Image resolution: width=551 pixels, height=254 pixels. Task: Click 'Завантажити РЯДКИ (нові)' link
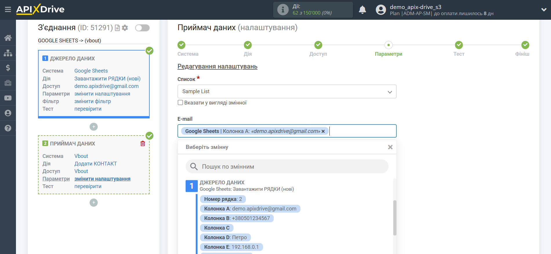[107, 79]
